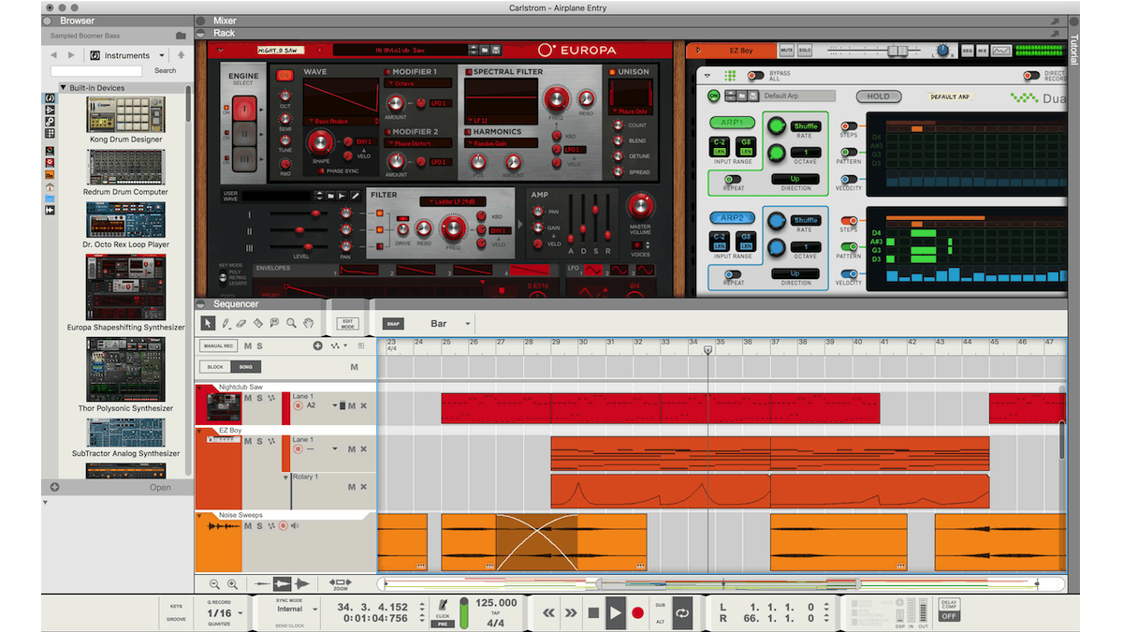Go back in the browser history

coord(54,55)
